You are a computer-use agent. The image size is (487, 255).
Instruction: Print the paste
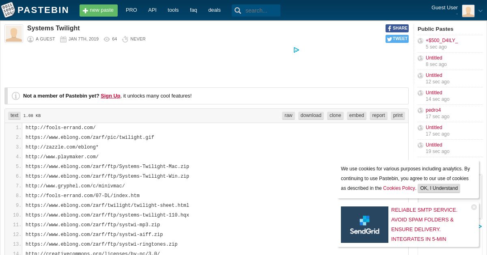(398, 115)
